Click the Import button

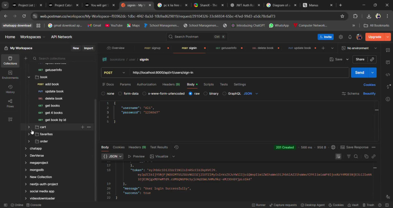[88, 48]
